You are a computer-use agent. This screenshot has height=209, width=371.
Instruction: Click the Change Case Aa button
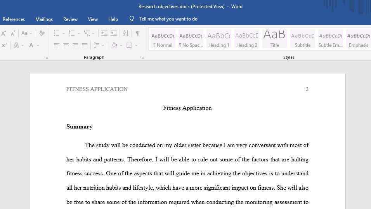coord(24,33)
